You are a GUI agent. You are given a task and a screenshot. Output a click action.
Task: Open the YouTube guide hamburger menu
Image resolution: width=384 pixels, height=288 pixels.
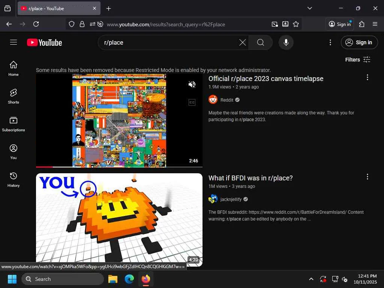point(13,42)
